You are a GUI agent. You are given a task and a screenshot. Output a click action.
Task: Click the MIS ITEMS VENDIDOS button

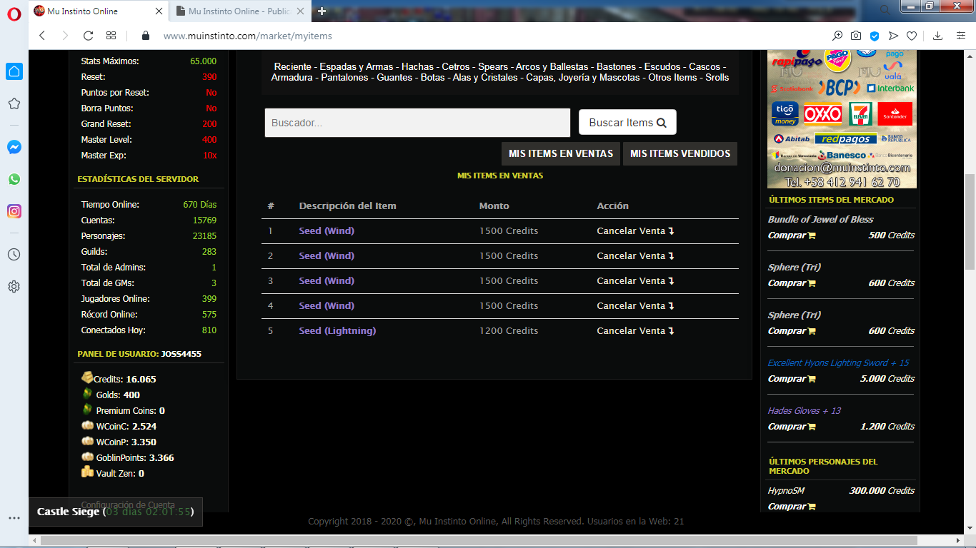pyautogui.click(x=679, y=153)
